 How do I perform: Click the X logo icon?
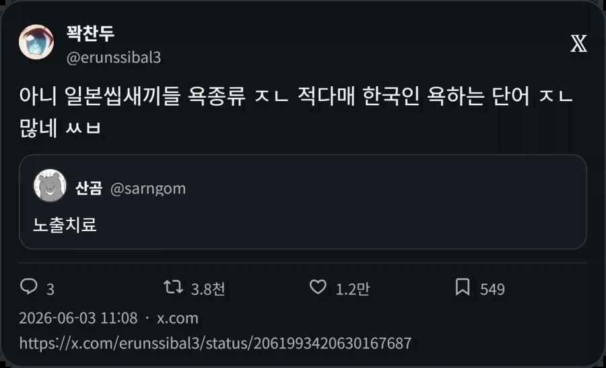pyautogui.click(x=578, y=43)
